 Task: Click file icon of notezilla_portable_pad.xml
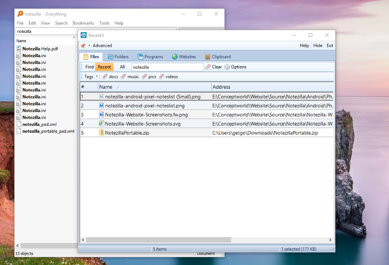[18, 131]
